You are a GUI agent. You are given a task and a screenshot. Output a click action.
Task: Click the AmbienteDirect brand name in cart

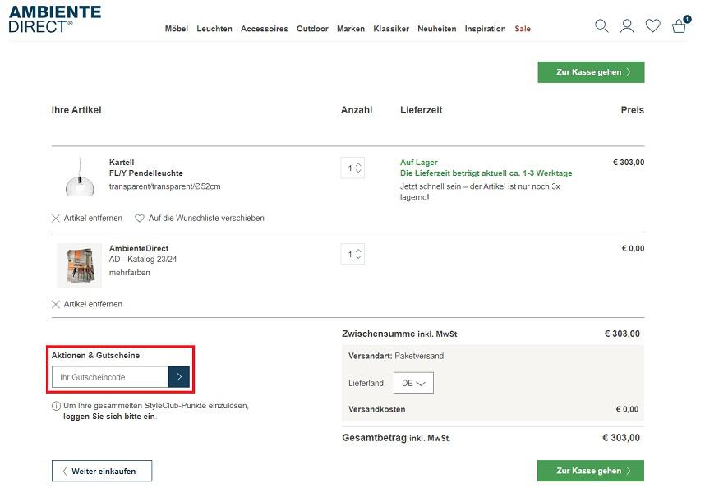pos(139,248)
